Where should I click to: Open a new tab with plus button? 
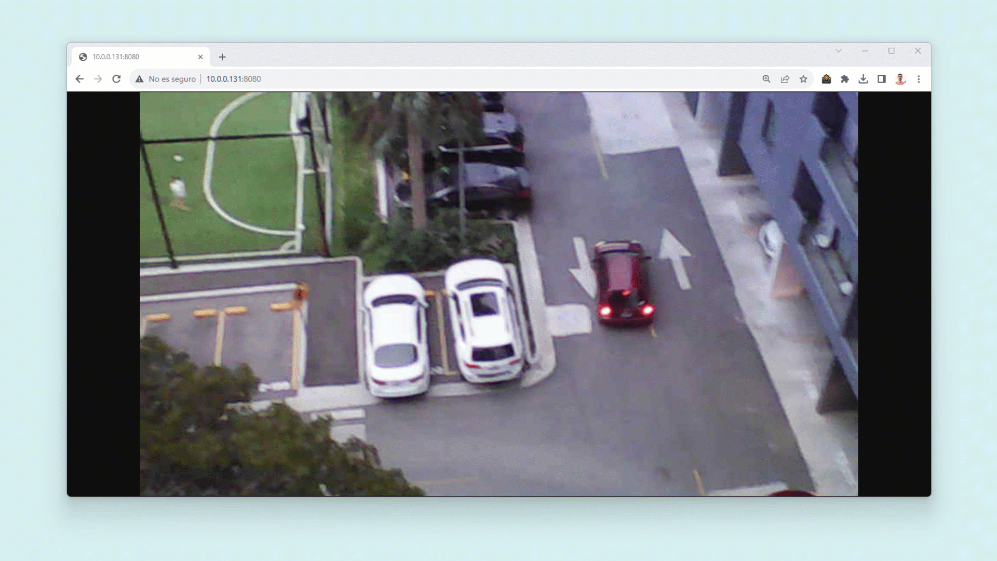pyautogui.click(x=222, y=57)
